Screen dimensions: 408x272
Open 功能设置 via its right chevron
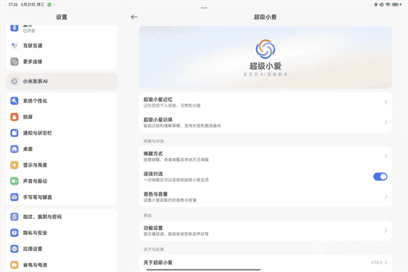[386, 231]
